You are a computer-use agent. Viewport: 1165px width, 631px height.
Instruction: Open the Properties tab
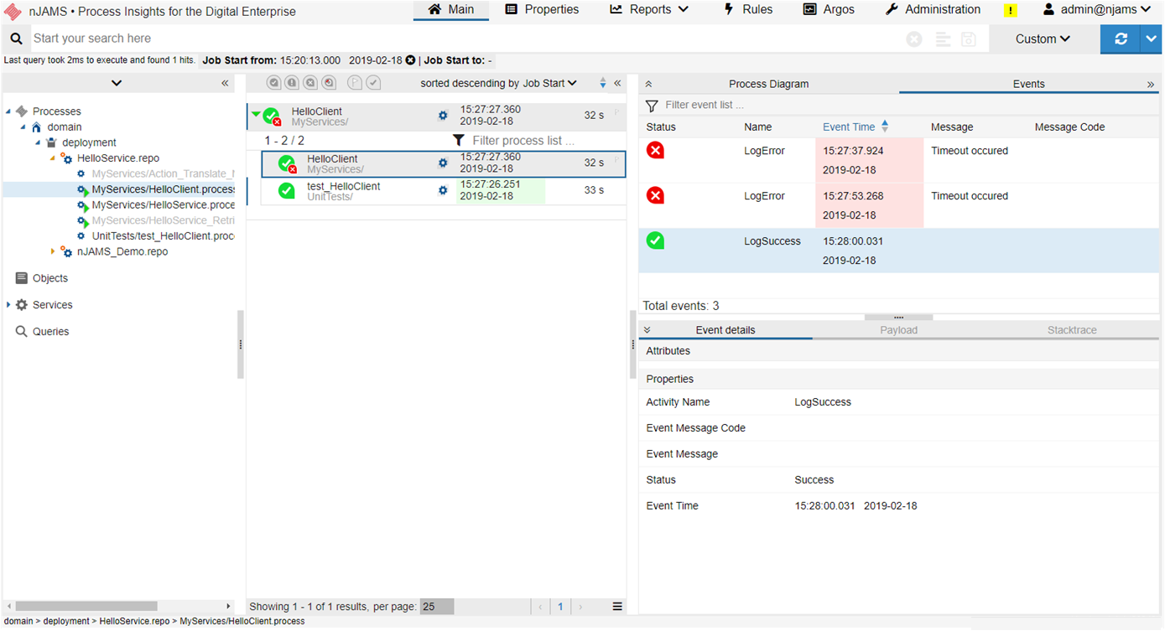click(x=542, y=10)
